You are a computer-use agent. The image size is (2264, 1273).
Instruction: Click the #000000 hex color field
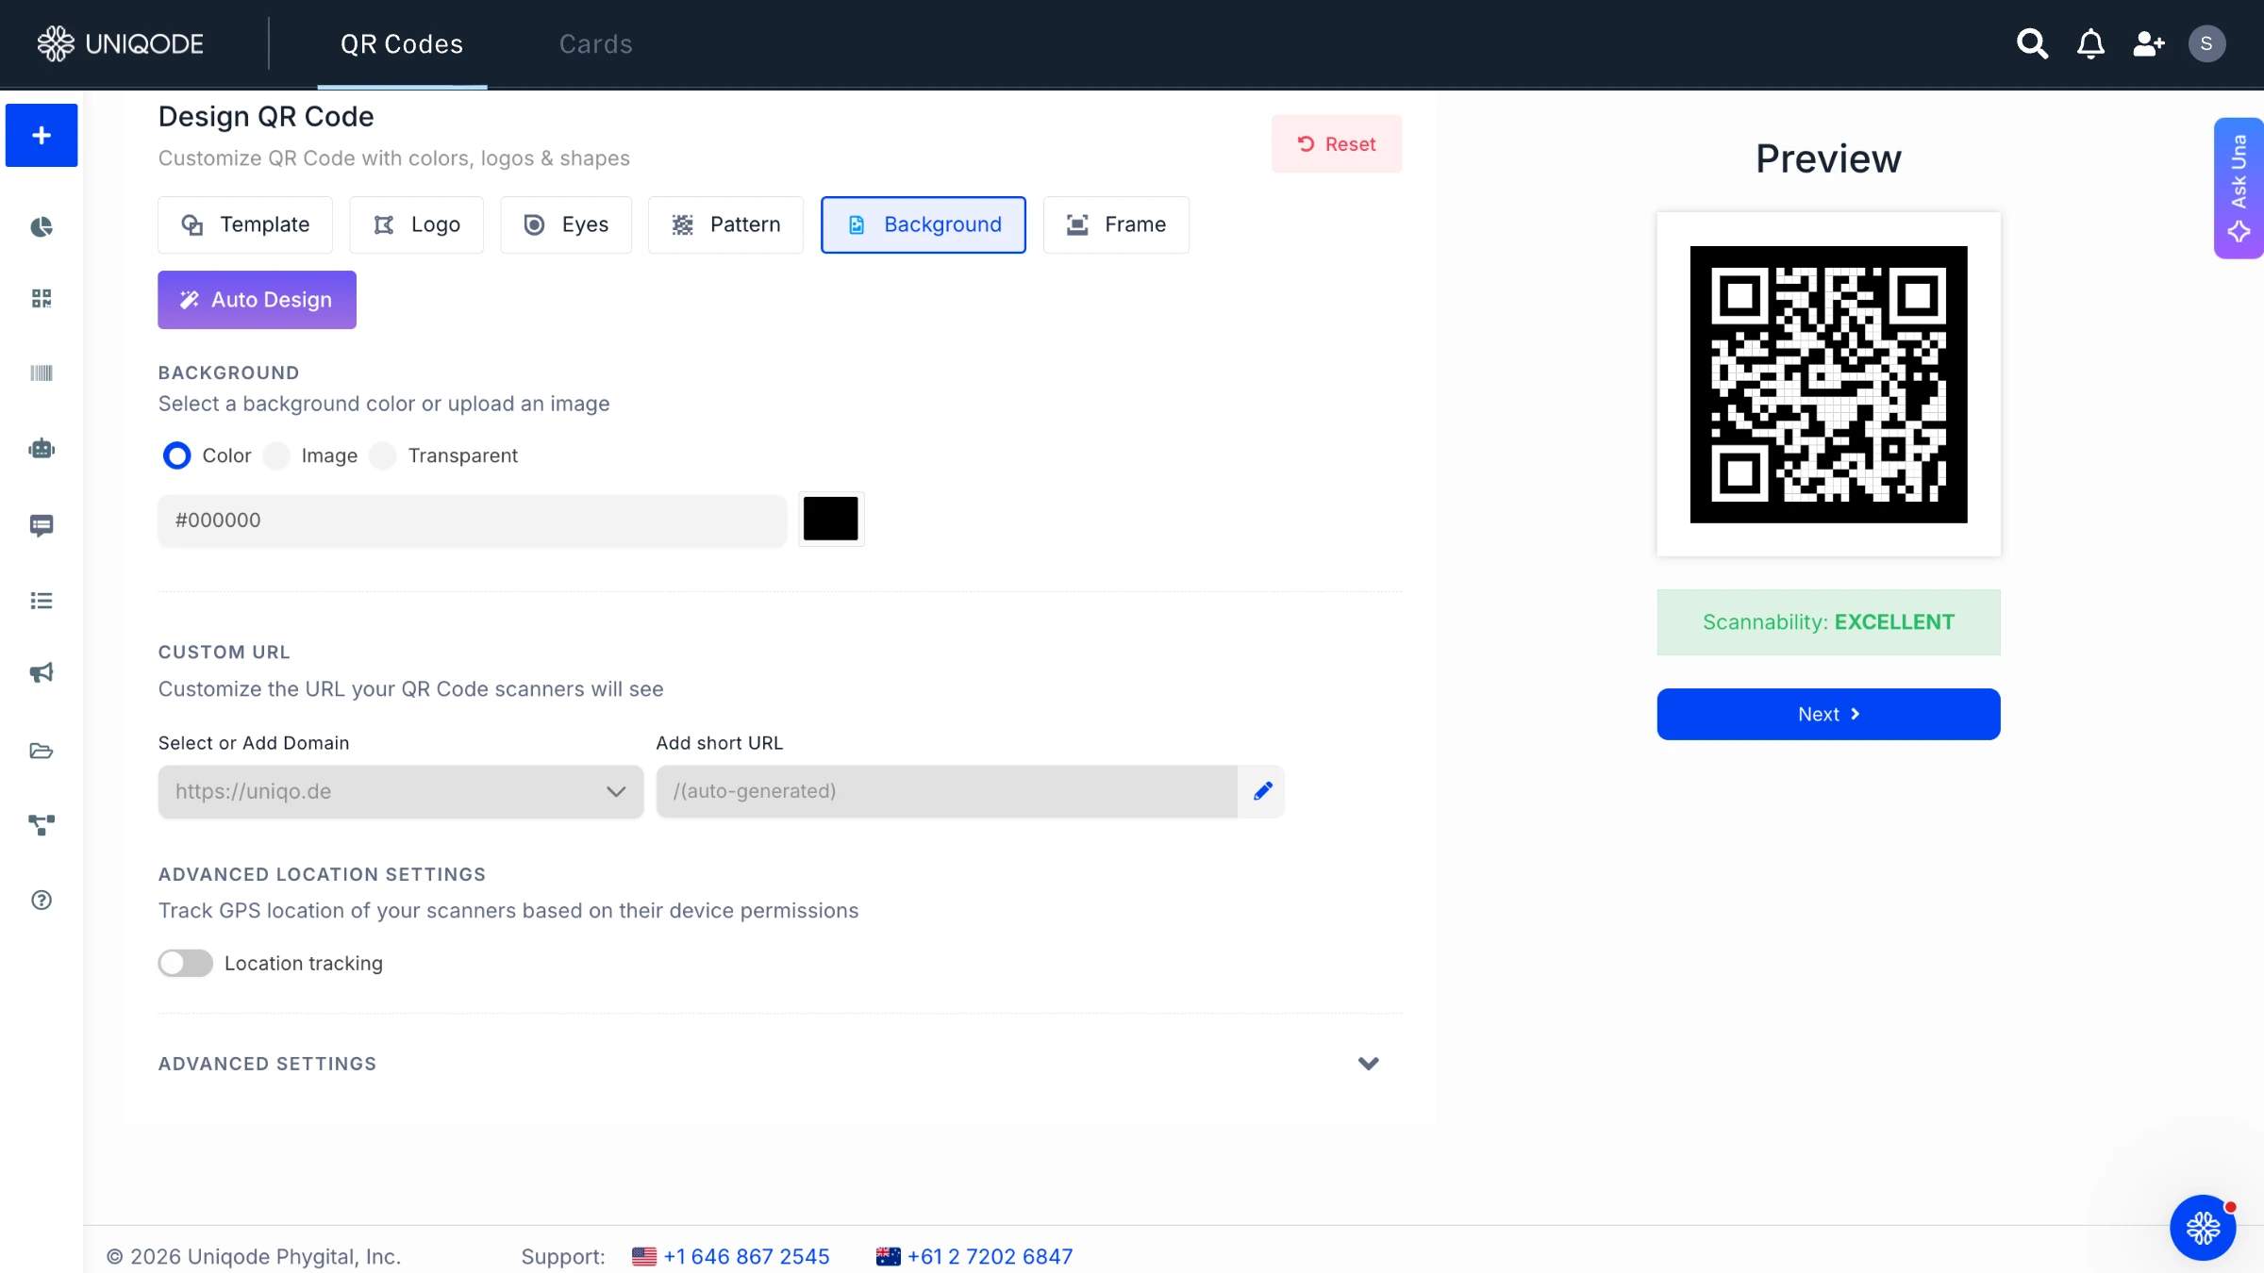(x=472, y=520)
